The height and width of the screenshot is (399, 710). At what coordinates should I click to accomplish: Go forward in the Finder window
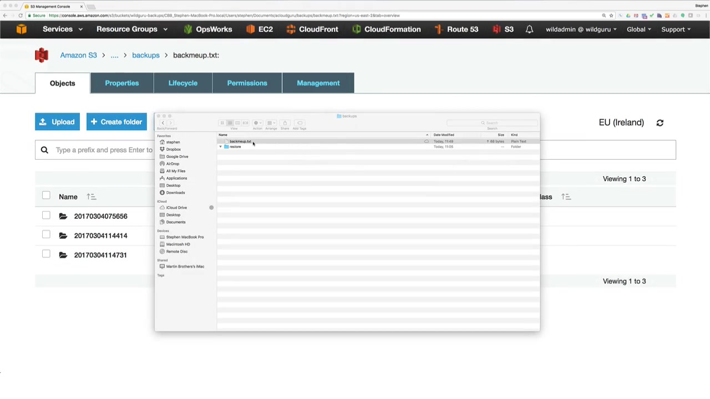point(171,123)
